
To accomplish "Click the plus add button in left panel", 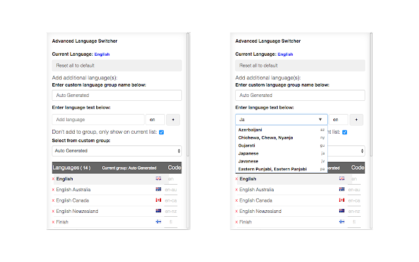I will 173,120.
